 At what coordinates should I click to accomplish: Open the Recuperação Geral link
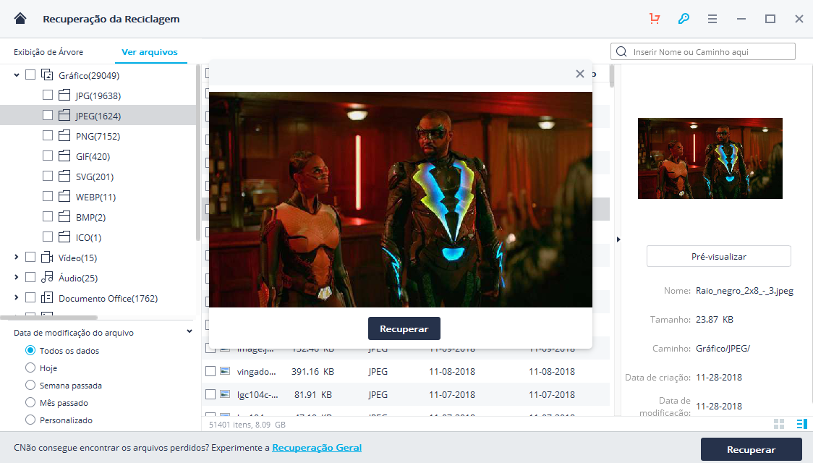pyautogui.click(x=317, y=448)
